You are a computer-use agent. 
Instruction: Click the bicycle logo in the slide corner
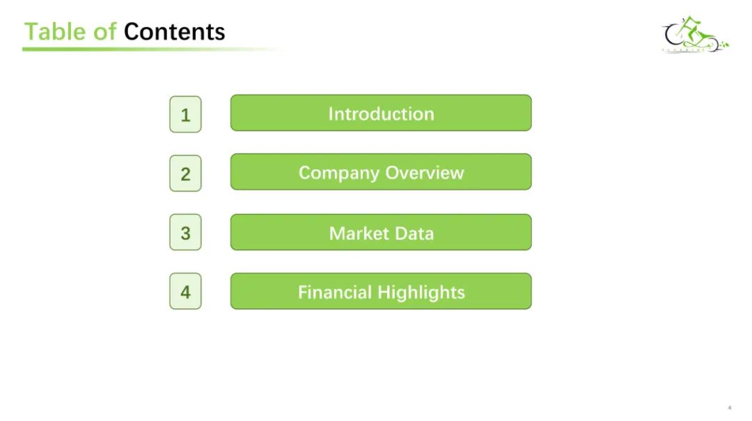coord(696,34)
